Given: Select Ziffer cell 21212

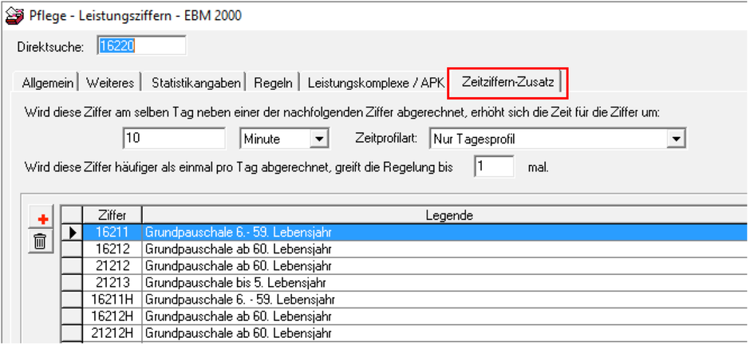Looking at the screenshot, I should point(112,265).
